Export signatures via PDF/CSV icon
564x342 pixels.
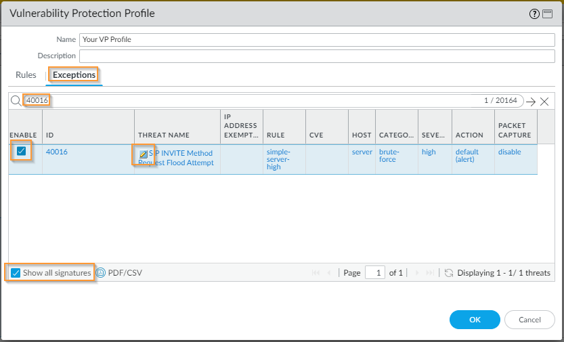(101, 273)
